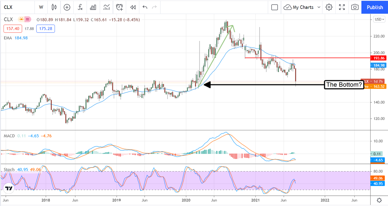Enter fullscreen mode
The height and width of the screenshot is (206, 388).
342,7
